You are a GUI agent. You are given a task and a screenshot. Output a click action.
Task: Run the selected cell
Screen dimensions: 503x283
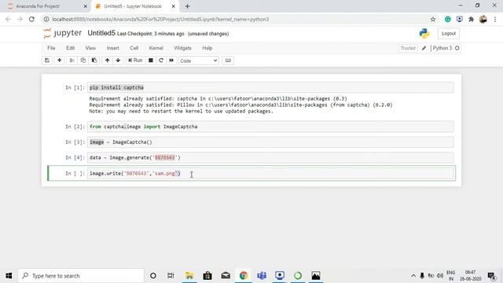coord(135,61)
